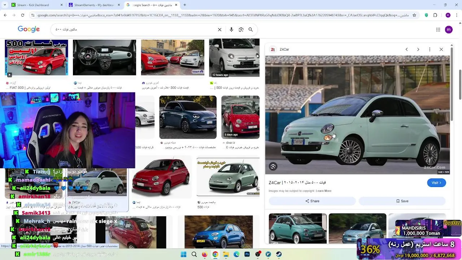462x260 pixels.
Task: Open the large mint green Fiat preview image
Action: (358, 115)
